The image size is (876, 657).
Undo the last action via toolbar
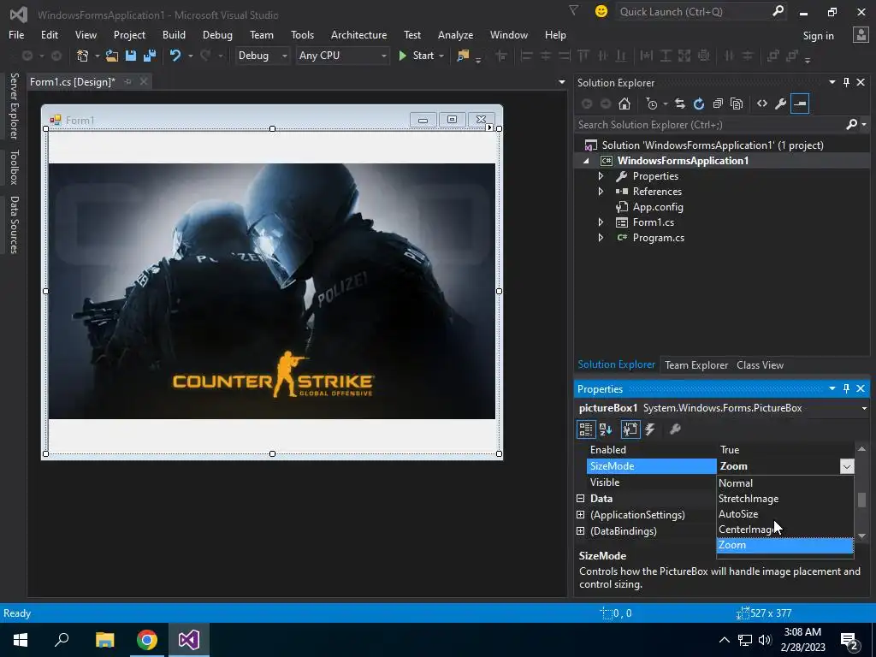pyautogui.click(x=175, y=56)
